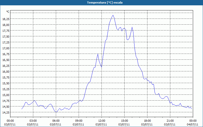Click the 04/07/11 date label
Image resolution: width=203 pixels, height=127 pixels.
point(192,124)
